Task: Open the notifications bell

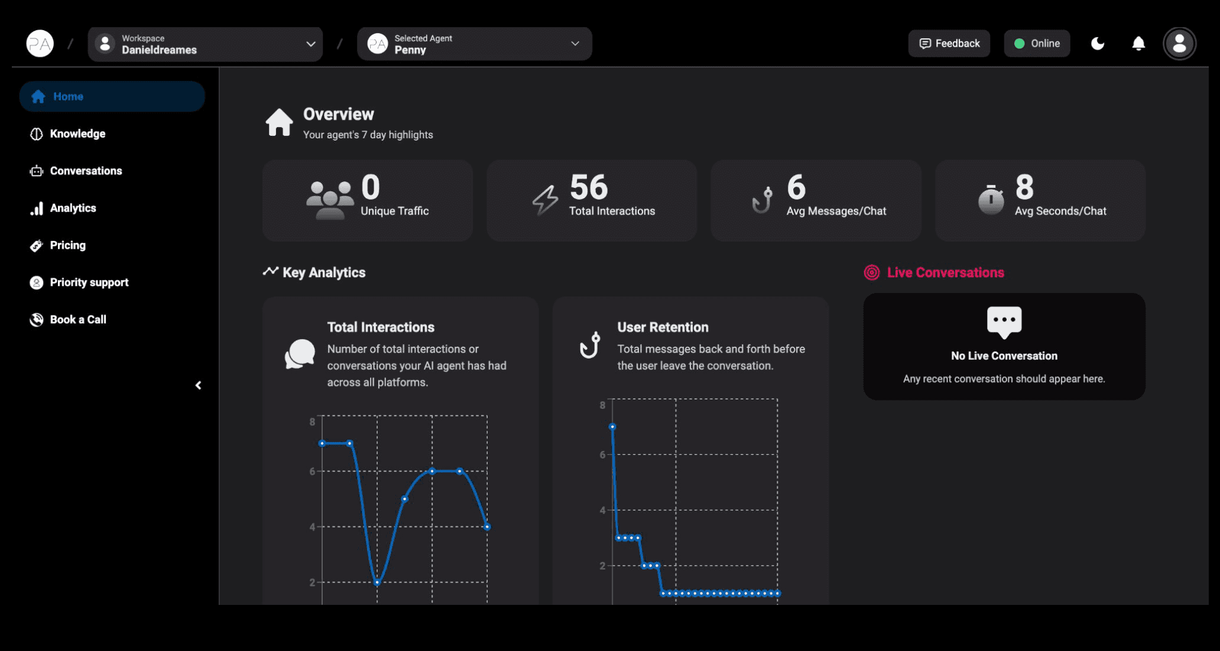Action: click(x=1138, y=44)
